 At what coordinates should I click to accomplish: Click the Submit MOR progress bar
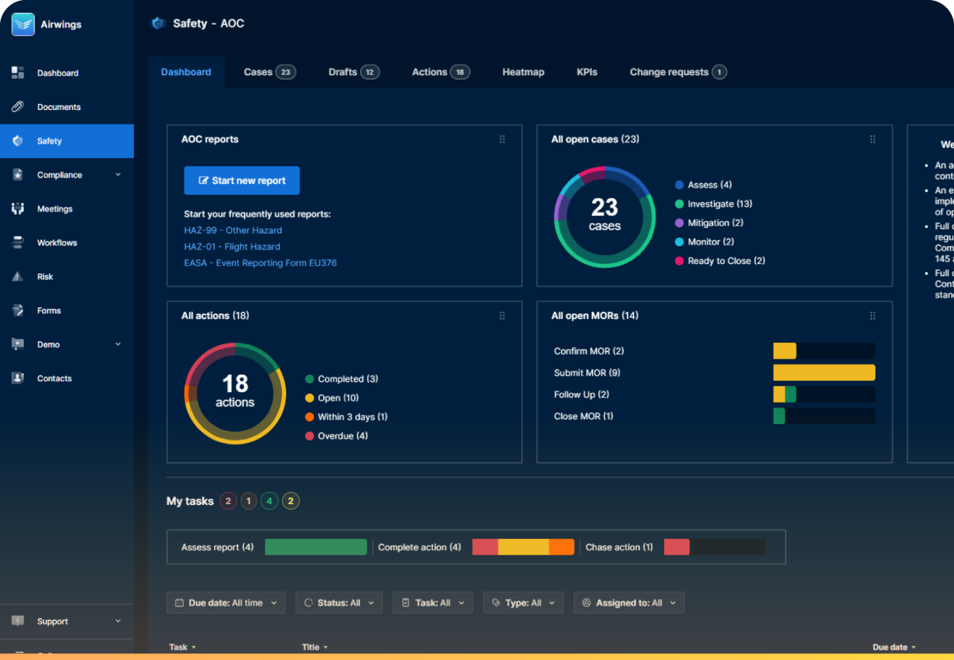[824, 373]
